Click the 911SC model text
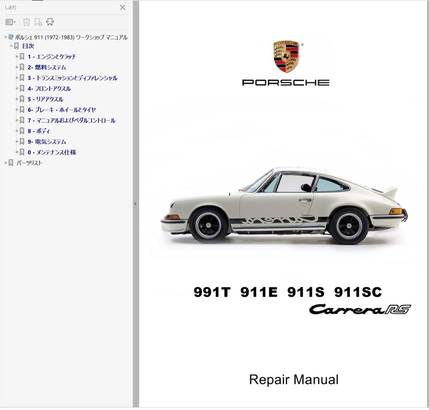Screen dimensions: 429x410 point(358,292)
